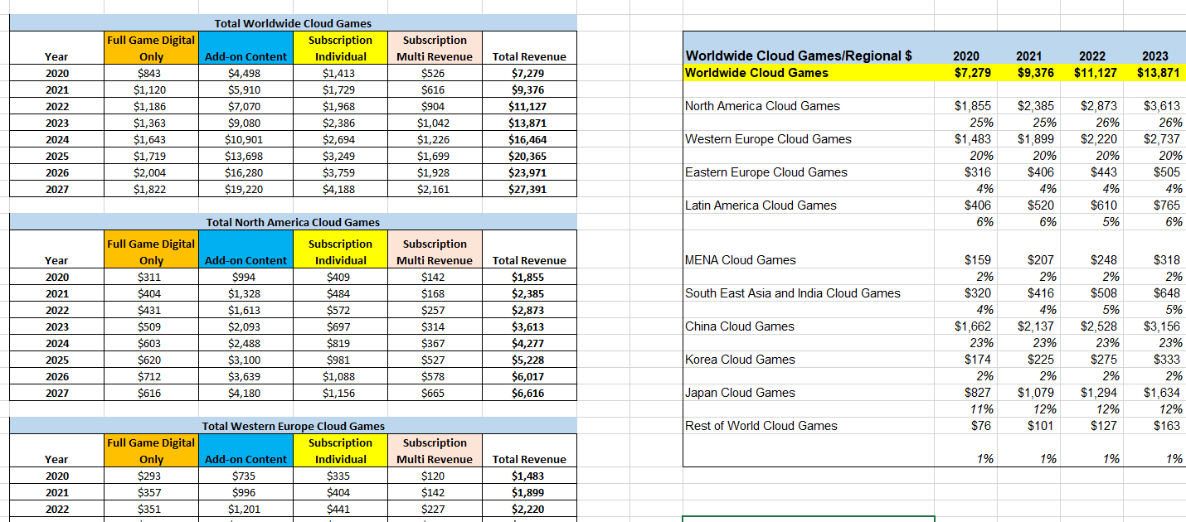Screen dimensions: 1186x522
Task: Select the $3,156 cell
Action: (x=1154, y=326)
